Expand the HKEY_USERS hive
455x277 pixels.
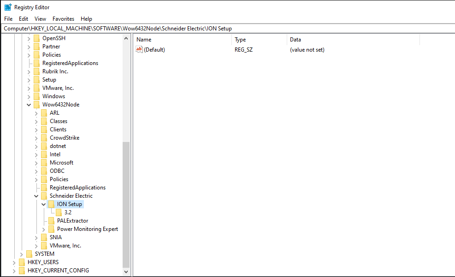click(14, 263)
